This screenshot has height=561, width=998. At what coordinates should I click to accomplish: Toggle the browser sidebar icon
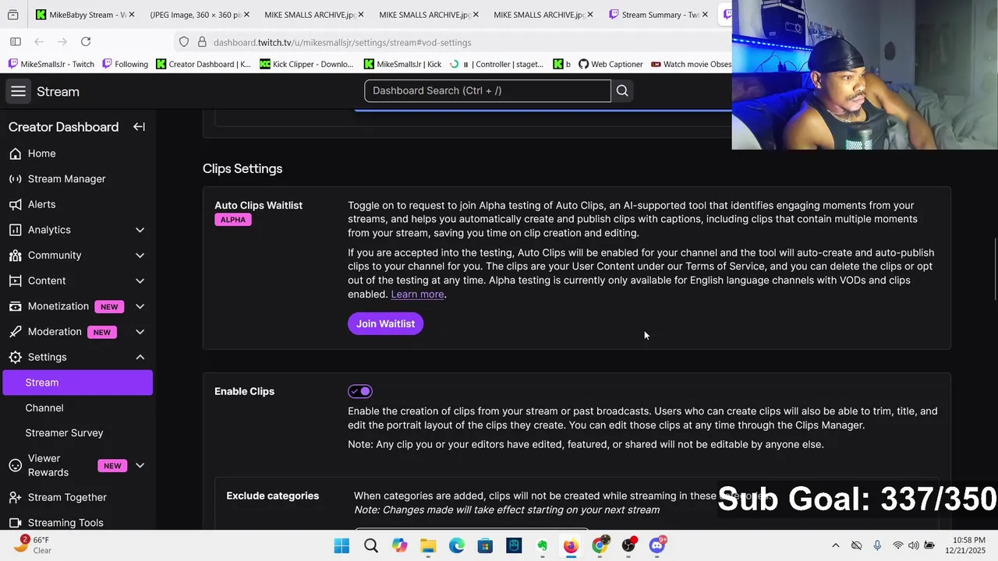(16, 41)
